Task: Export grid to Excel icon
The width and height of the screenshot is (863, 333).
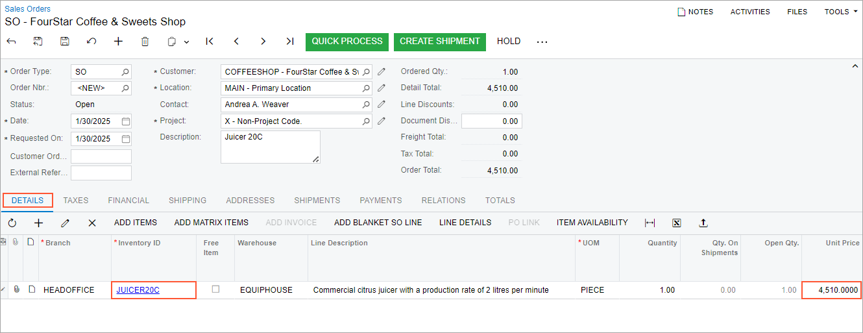Action: point(677,223)
